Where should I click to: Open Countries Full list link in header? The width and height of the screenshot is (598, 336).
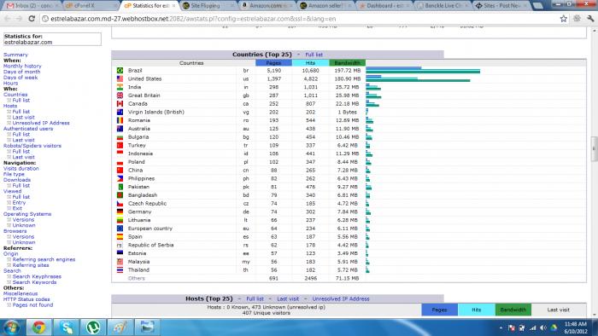314,55
